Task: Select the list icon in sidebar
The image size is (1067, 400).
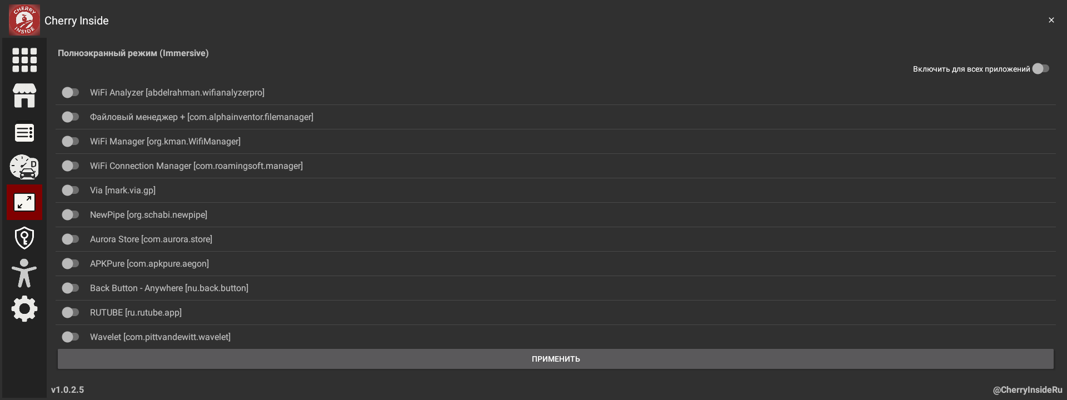Action: point(24,133)
